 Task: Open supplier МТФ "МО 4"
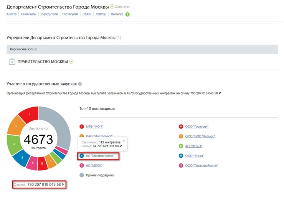pyautogui.click(x=94, y=127)
